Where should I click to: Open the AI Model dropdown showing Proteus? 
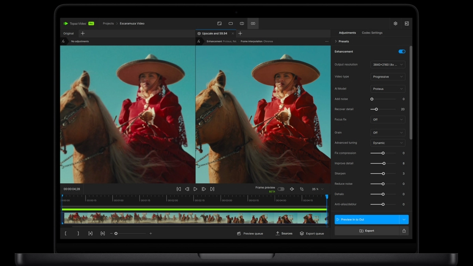(x=387, y=88)
